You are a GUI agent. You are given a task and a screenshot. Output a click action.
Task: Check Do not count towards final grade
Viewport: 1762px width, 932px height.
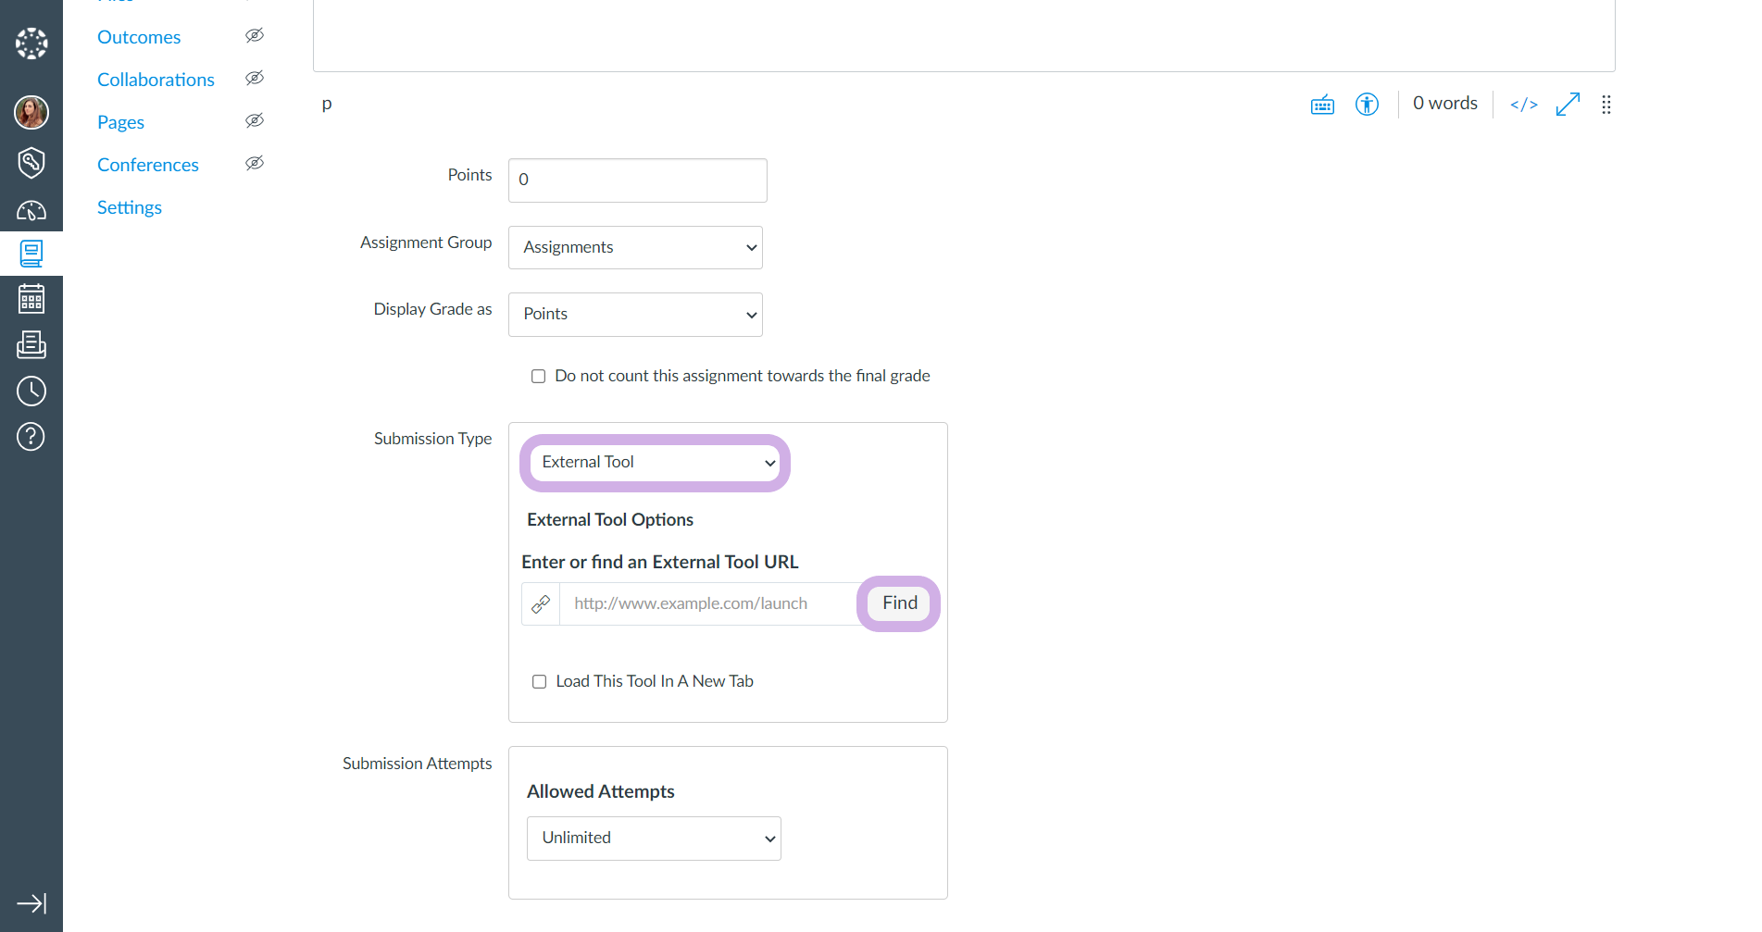coord(538,376)
